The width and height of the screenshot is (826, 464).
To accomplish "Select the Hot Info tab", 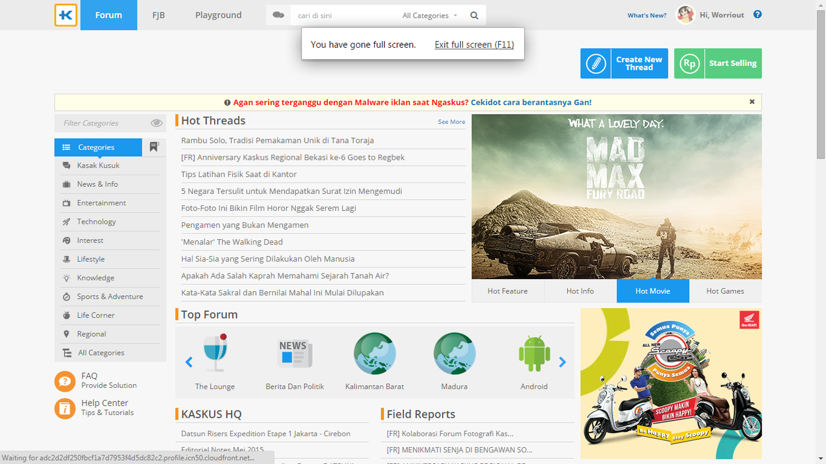I will click(x=580, y=291).
